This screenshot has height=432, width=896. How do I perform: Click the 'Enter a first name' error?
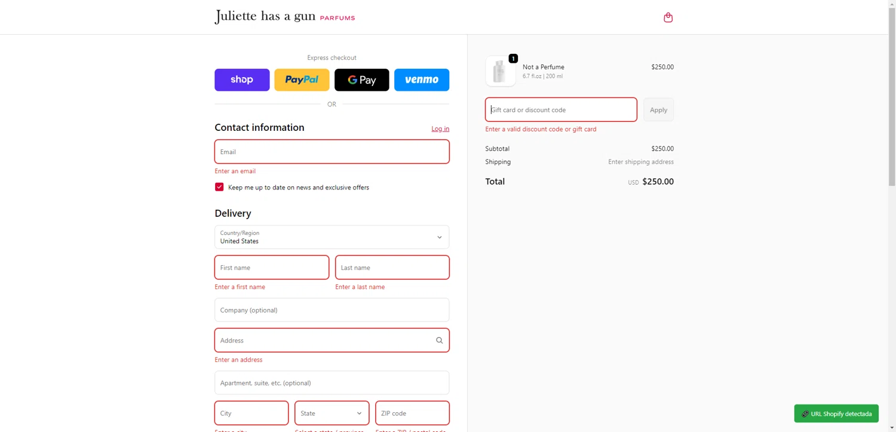(240, 287)
